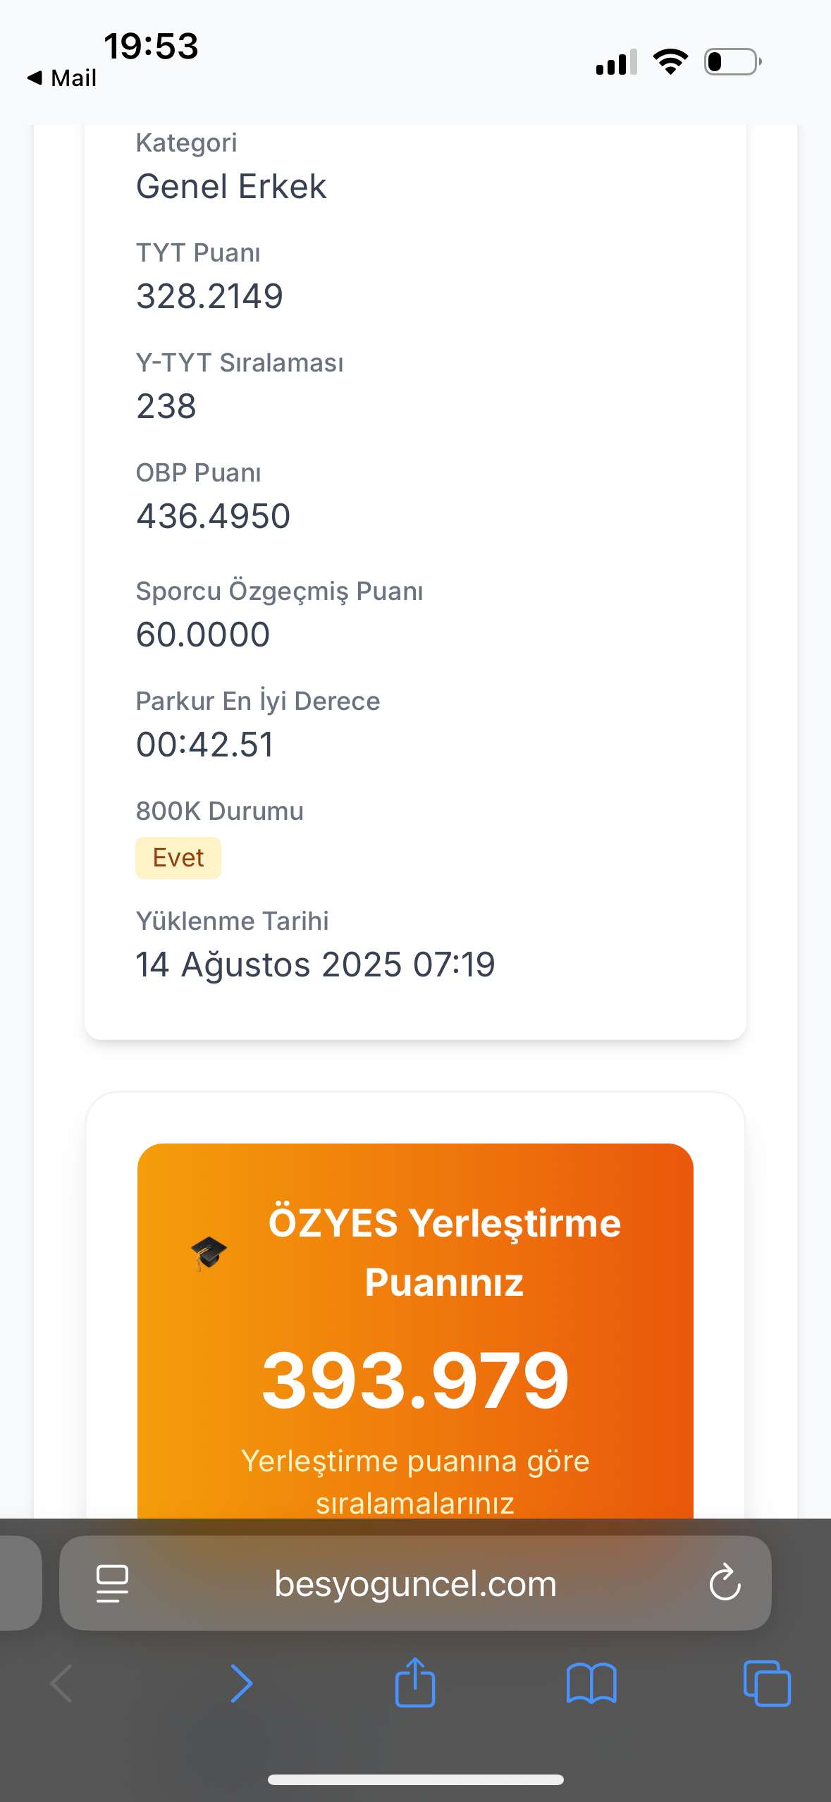Tap the Share icon in Safari toolbar

415,1682
